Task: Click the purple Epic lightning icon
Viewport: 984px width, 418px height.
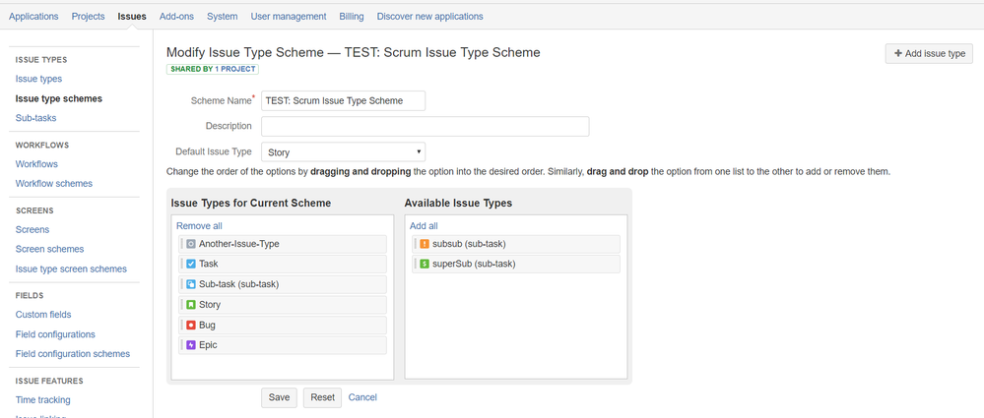Action: click(191, 344)
